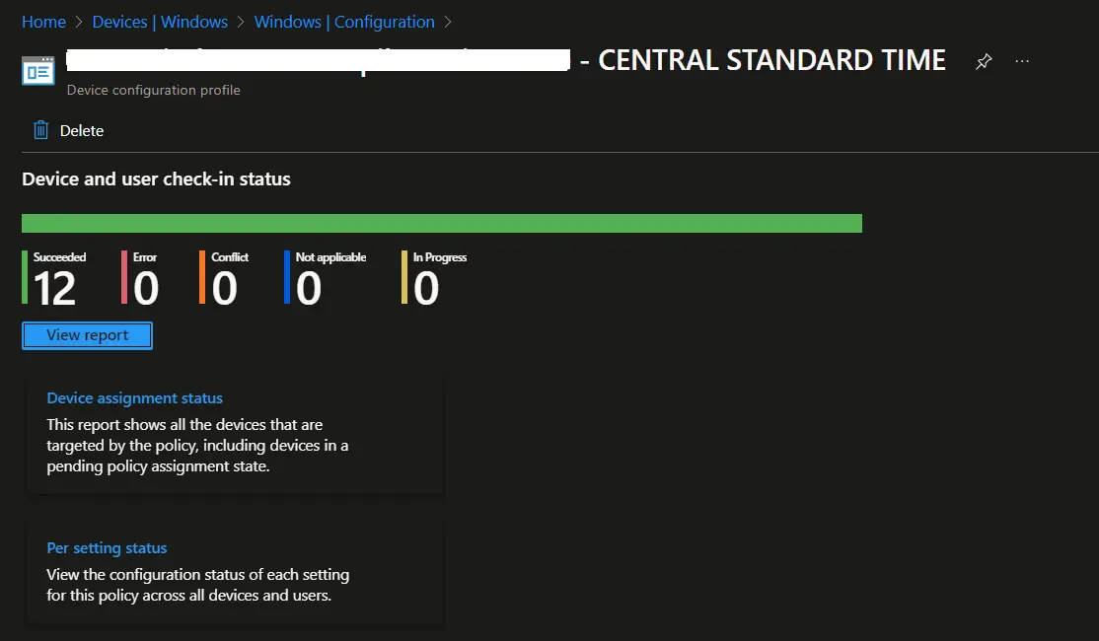
Task: Click the green check-in status bar
Action: 442,223
